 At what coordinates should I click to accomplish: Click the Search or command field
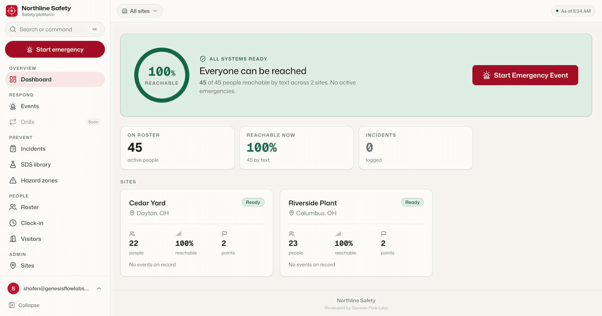(x=55, y=29)
